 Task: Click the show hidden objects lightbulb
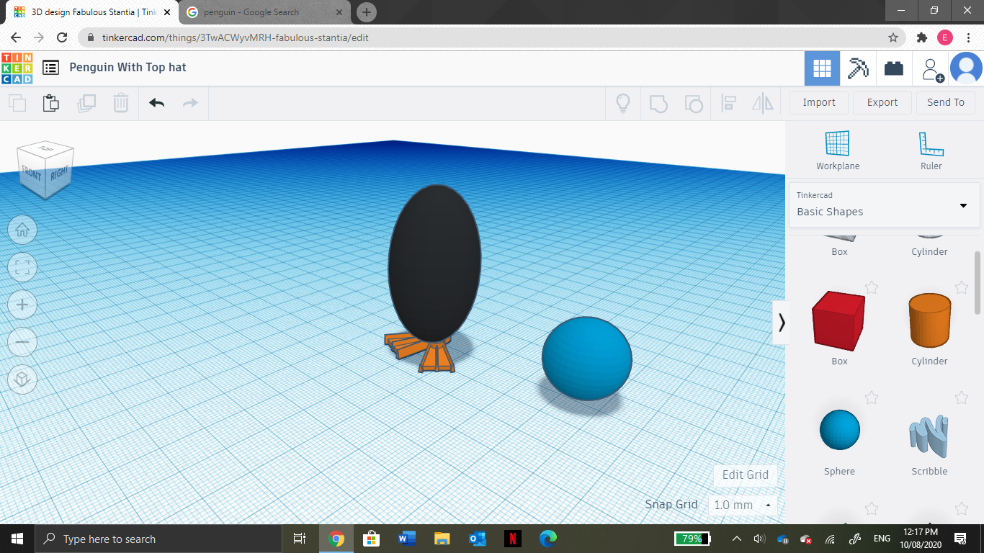point(622,104)
